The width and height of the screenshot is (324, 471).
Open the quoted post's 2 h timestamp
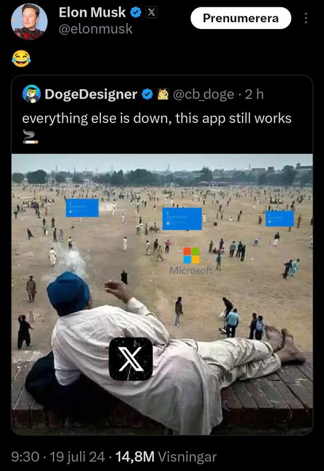pos(254,94)
